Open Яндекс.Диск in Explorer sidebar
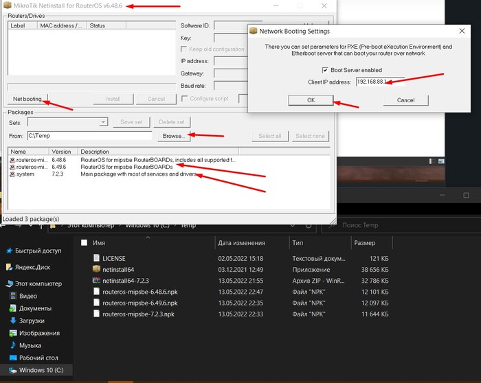Image resolution: width=481 pixels, height=383 pixels. coord(32,267)
